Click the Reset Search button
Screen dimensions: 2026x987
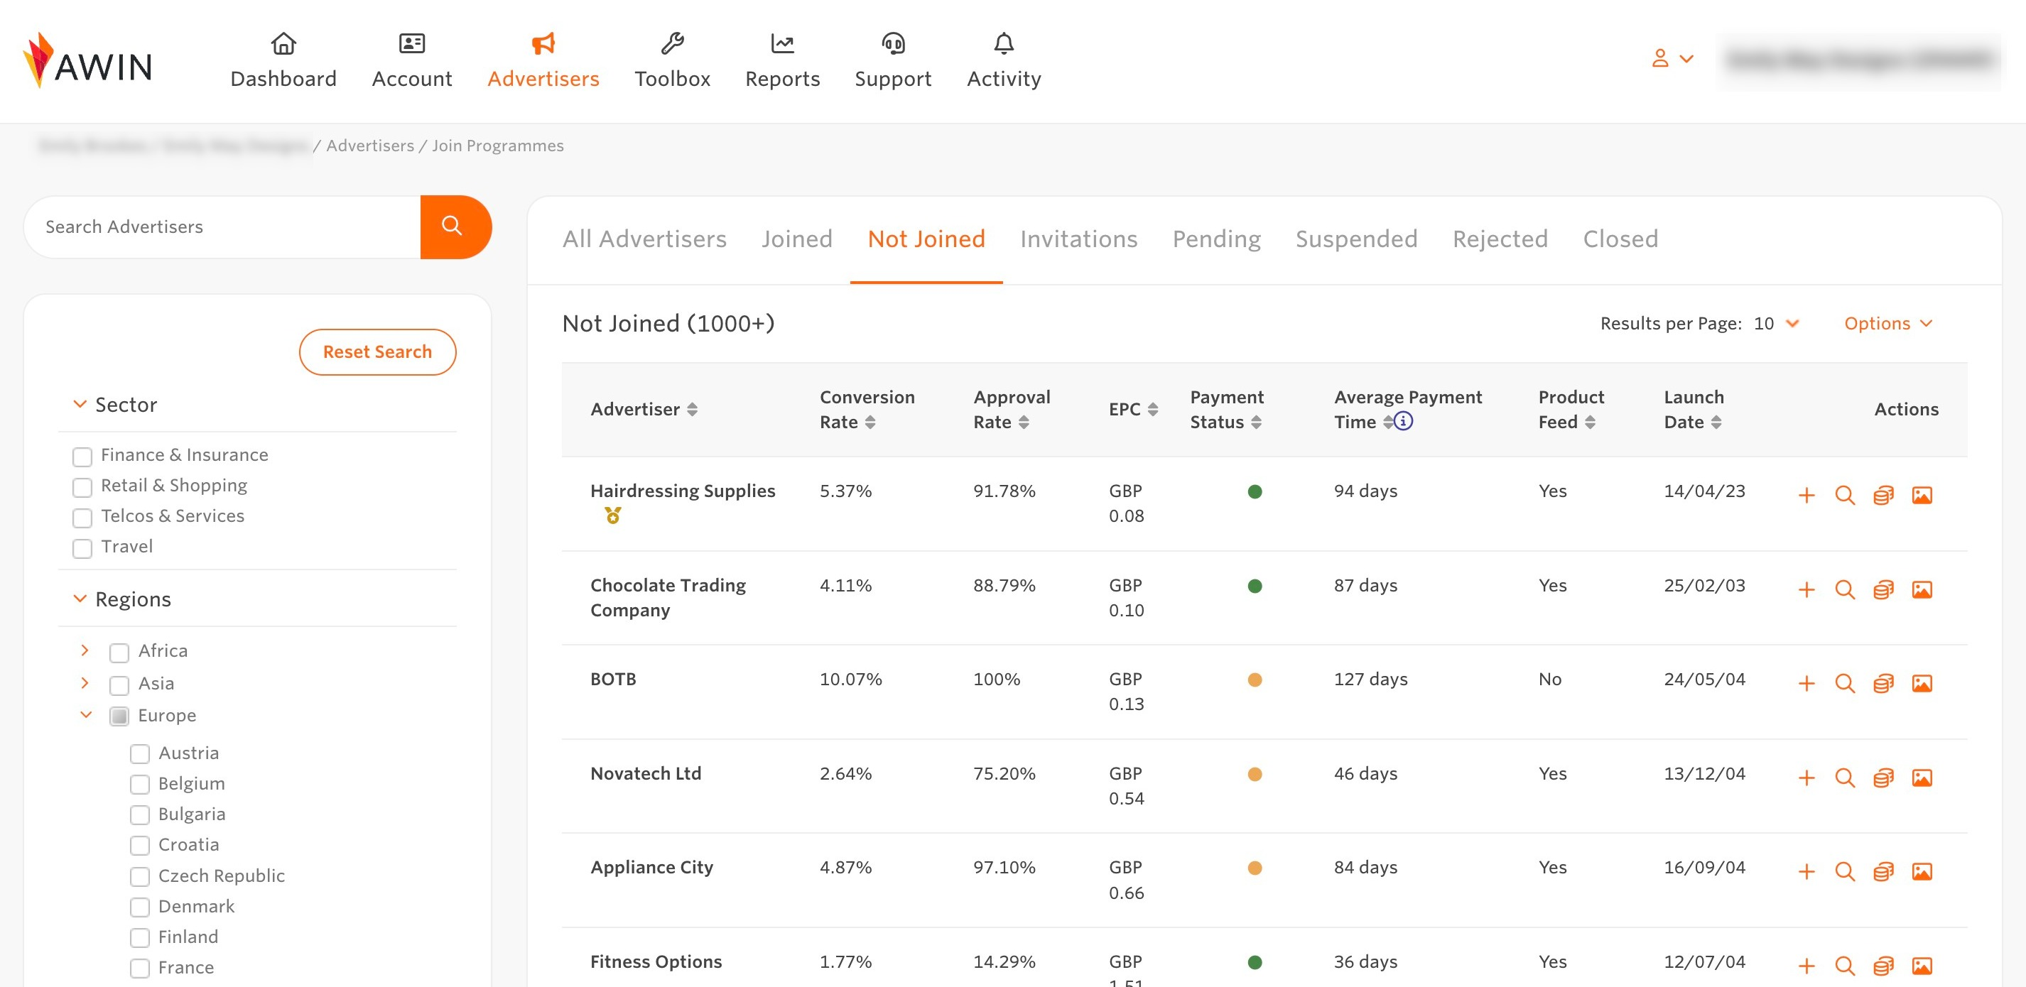tap(377, 351)
